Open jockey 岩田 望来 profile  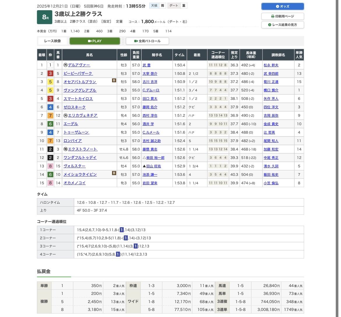[150, 183]
